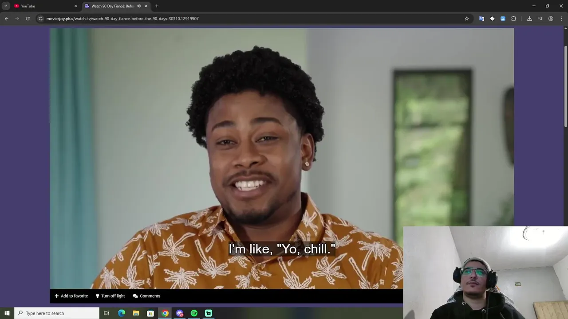Image resolution: width=568 pixels, height=319 pixels.
Task: Open the Streamlabs taskbar icon
Action: coord(209,313)
